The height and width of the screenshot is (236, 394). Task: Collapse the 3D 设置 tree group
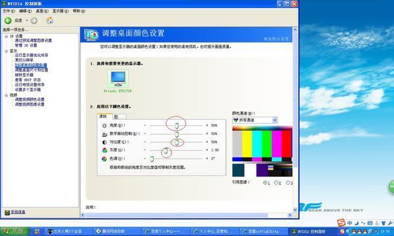click(x=7, y=36)
